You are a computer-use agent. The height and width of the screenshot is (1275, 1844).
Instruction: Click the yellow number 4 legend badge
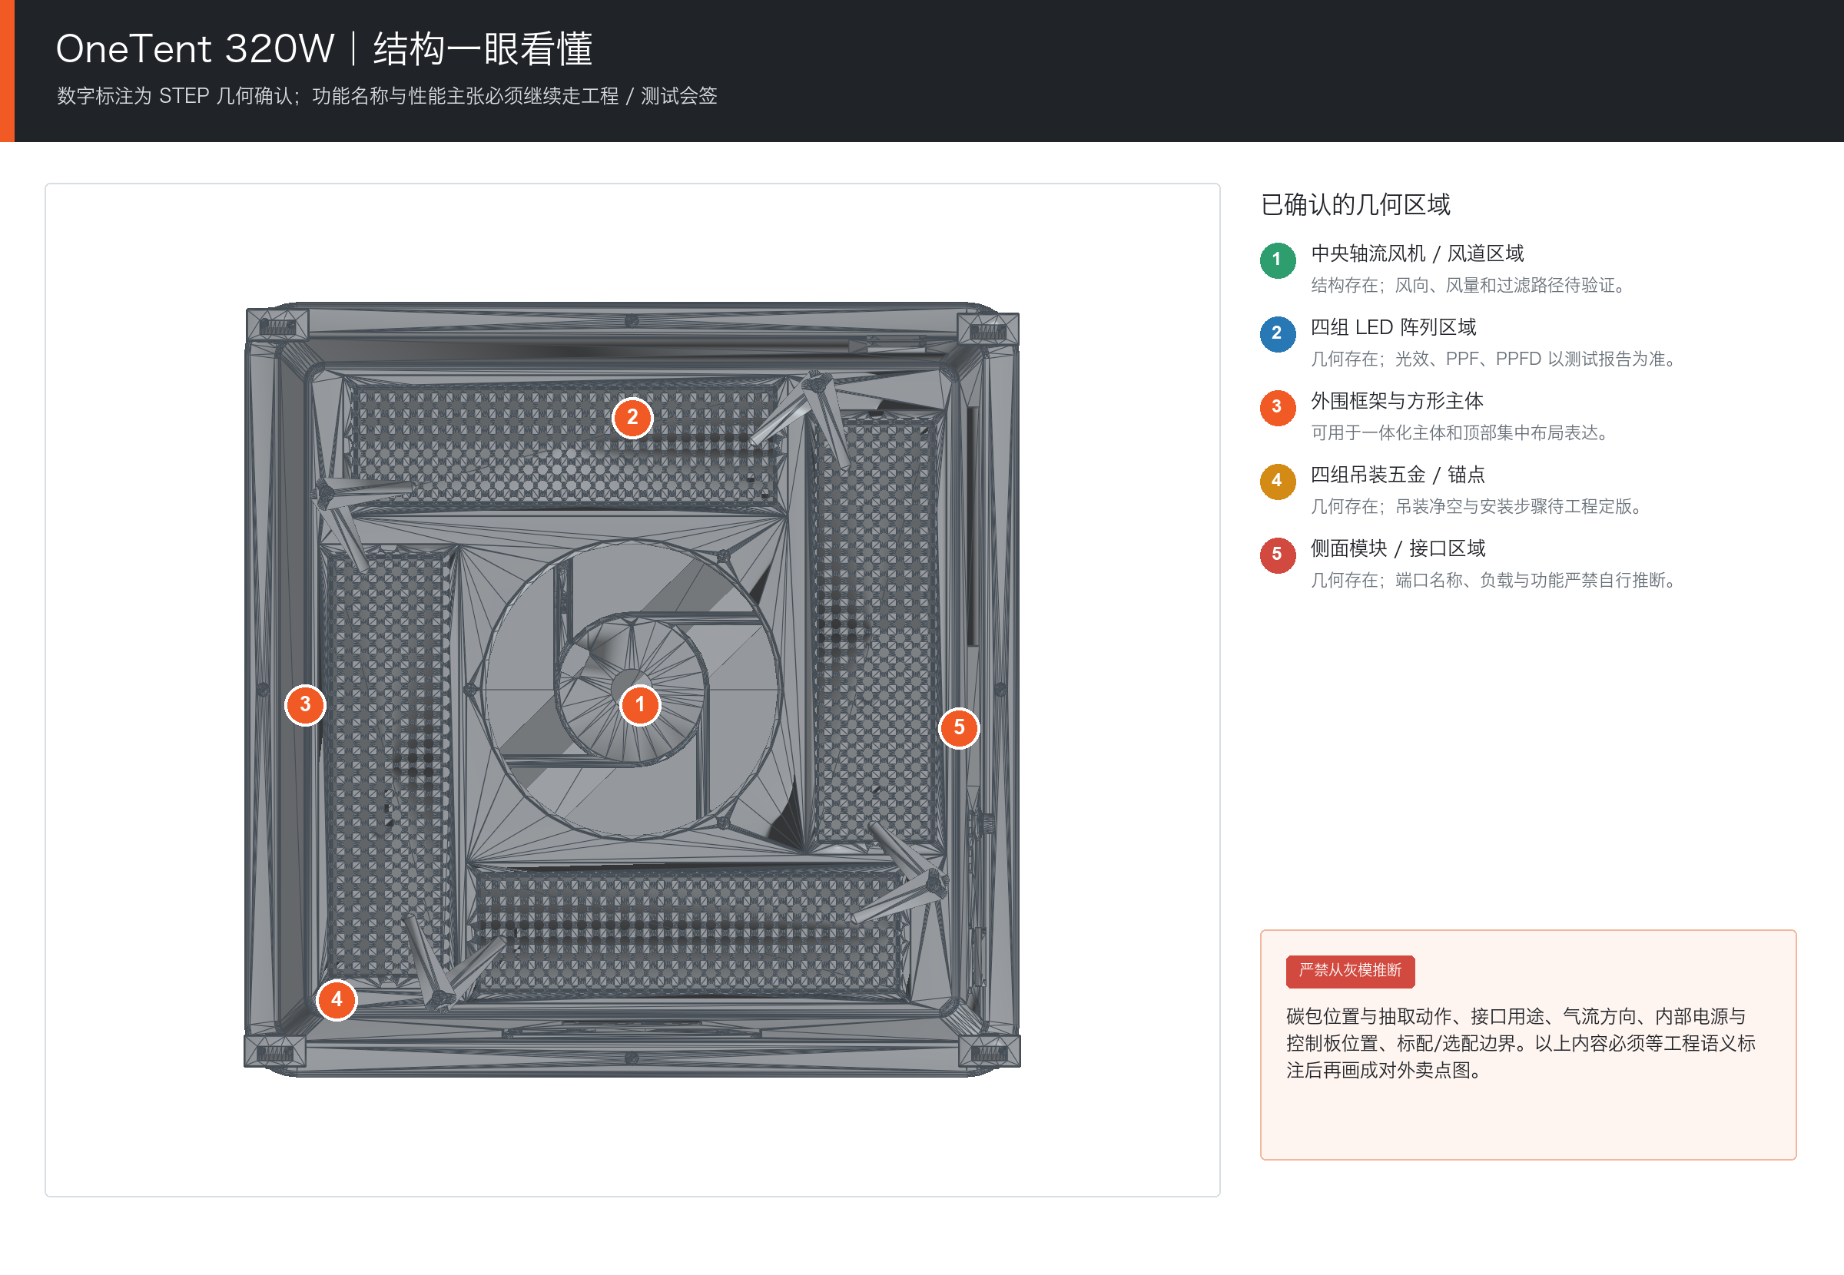(1277, 481)
